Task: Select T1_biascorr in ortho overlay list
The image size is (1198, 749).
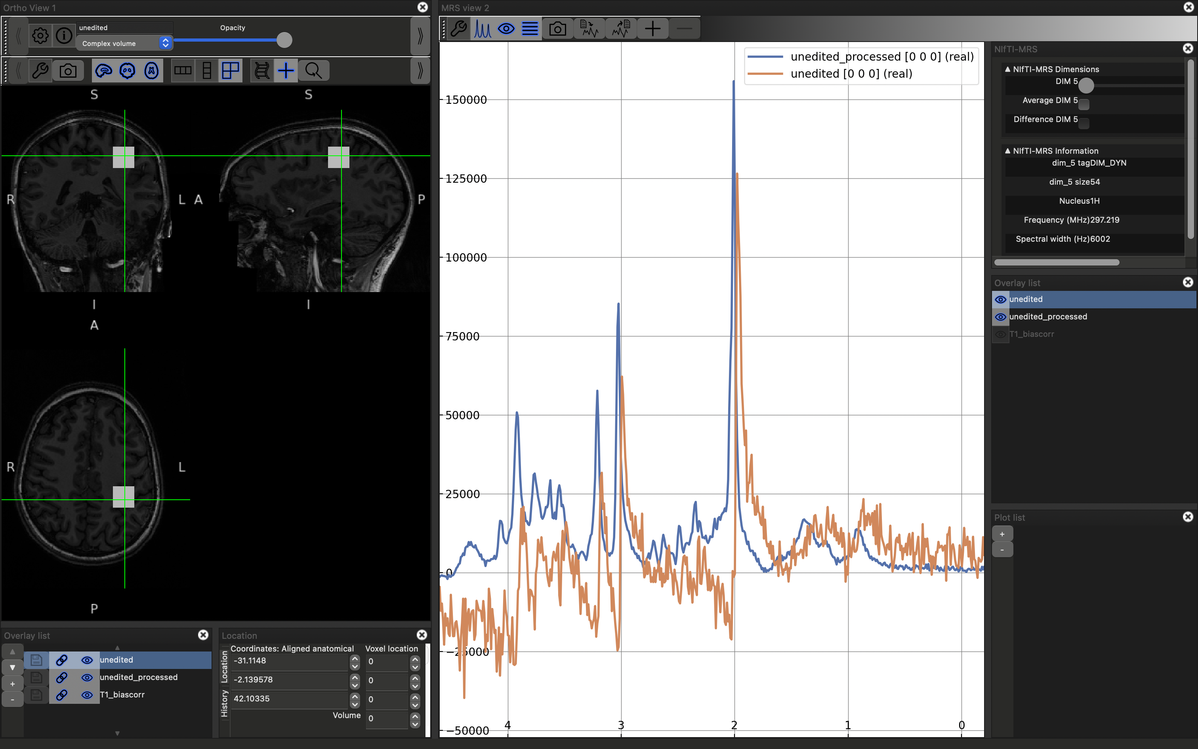Action: 122,694
